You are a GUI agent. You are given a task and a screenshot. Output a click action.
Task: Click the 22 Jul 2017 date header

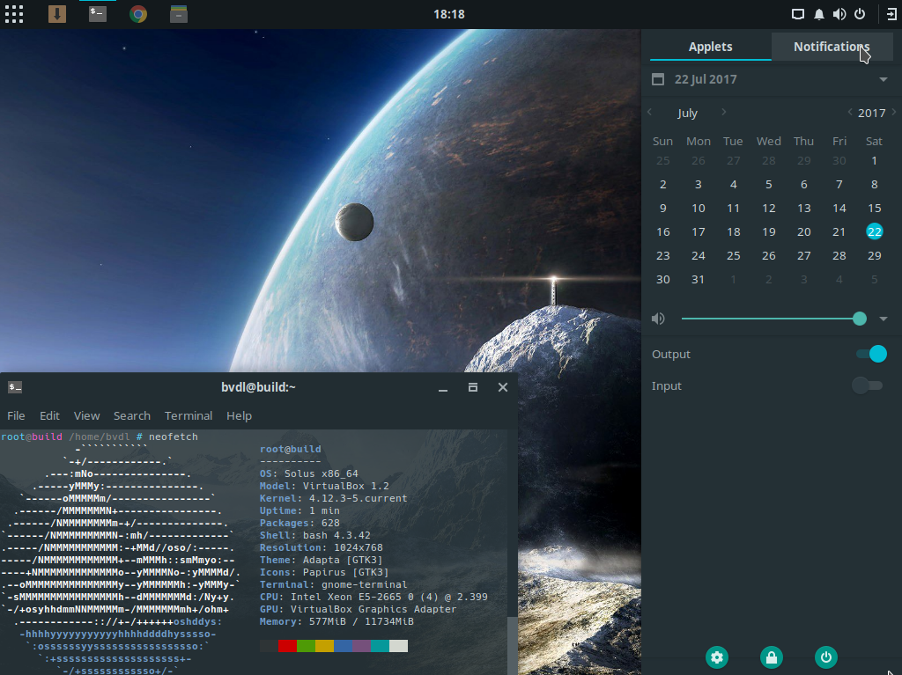[706, 79]
